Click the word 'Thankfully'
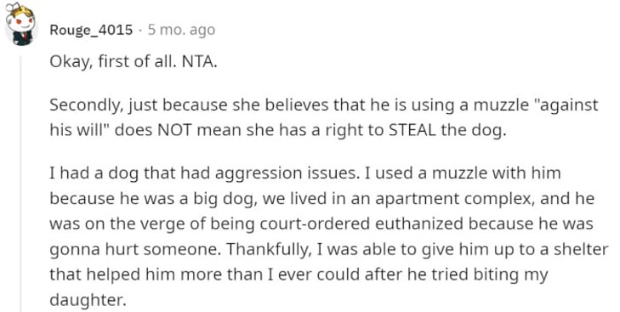The width and height of the screenshot is (620, 312). pyautogui.click(x=267, y=250)
